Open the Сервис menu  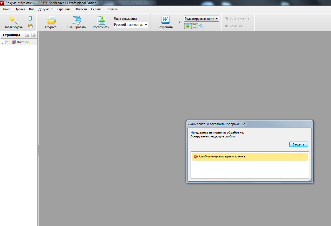tap(96, 9)
